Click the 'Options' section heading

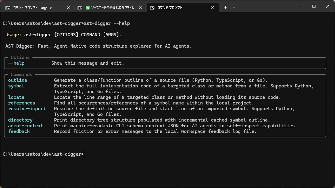click(20, 57)
